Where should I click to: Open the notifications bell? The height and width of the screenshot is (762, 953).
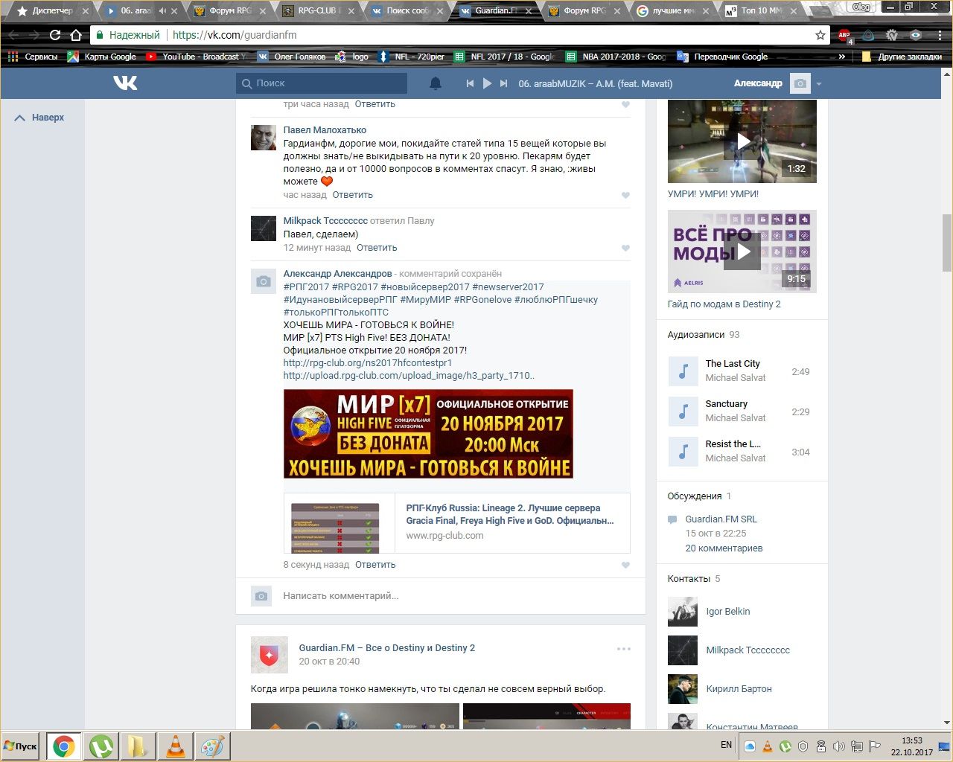click(436, 83)
